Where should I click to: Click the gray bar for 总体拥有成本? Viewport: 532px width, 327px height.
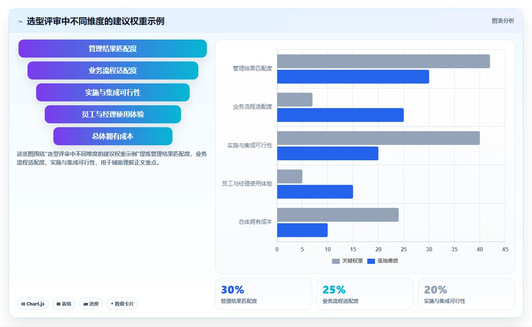point(338,215)
